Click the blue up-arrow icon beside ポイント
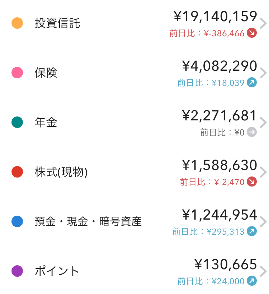The width and height of the screenshot is (269, 294). pos(252,281)
